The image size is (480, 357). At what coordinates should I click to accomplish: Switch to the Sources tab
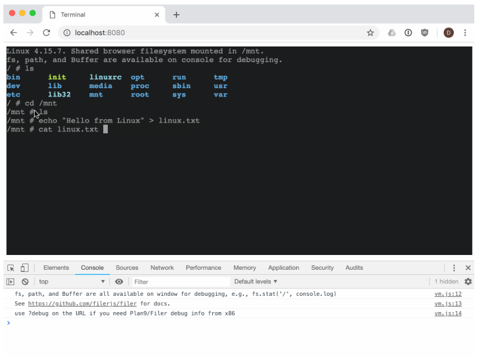[127, 268]
